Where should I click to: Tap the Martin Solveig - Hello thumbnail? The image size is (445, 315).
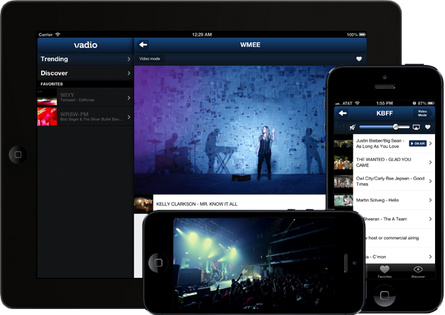(343, 200)
